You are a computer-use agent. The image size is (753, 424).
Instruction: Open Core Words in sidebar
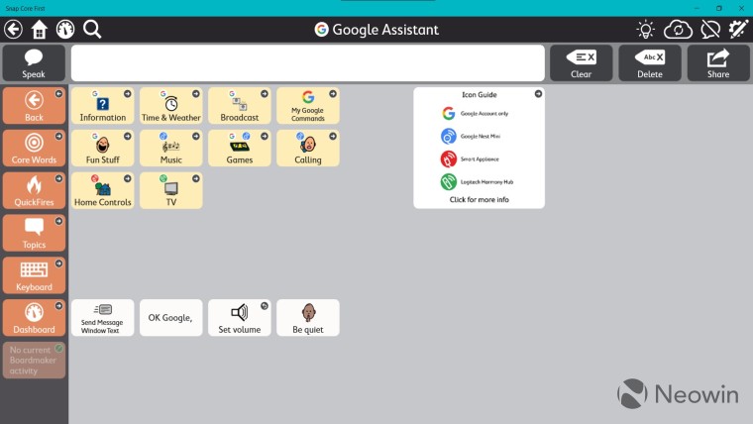pyautogui.click(x=34, y=148)
